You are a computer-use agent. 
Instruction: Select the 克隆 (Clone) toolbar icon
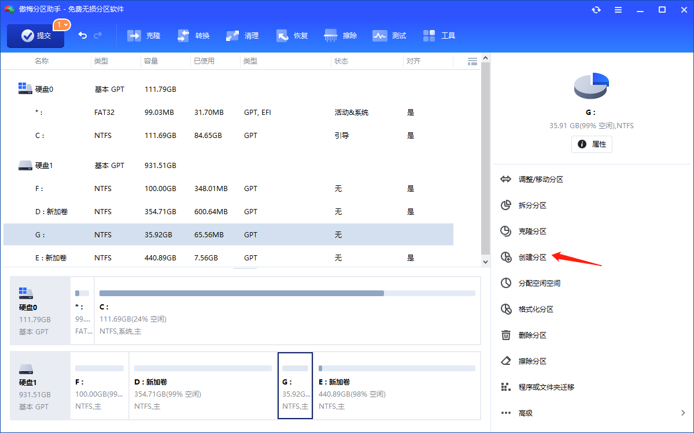[143, 35]
